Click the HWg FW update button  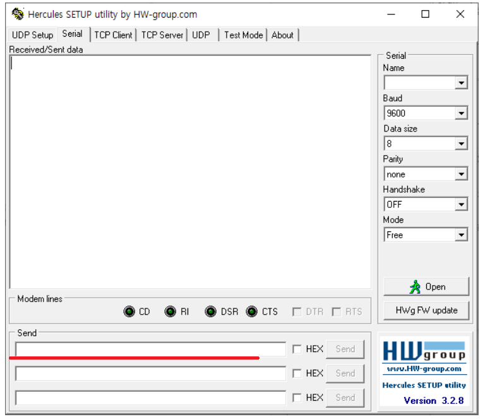click(x=426, y=310)
